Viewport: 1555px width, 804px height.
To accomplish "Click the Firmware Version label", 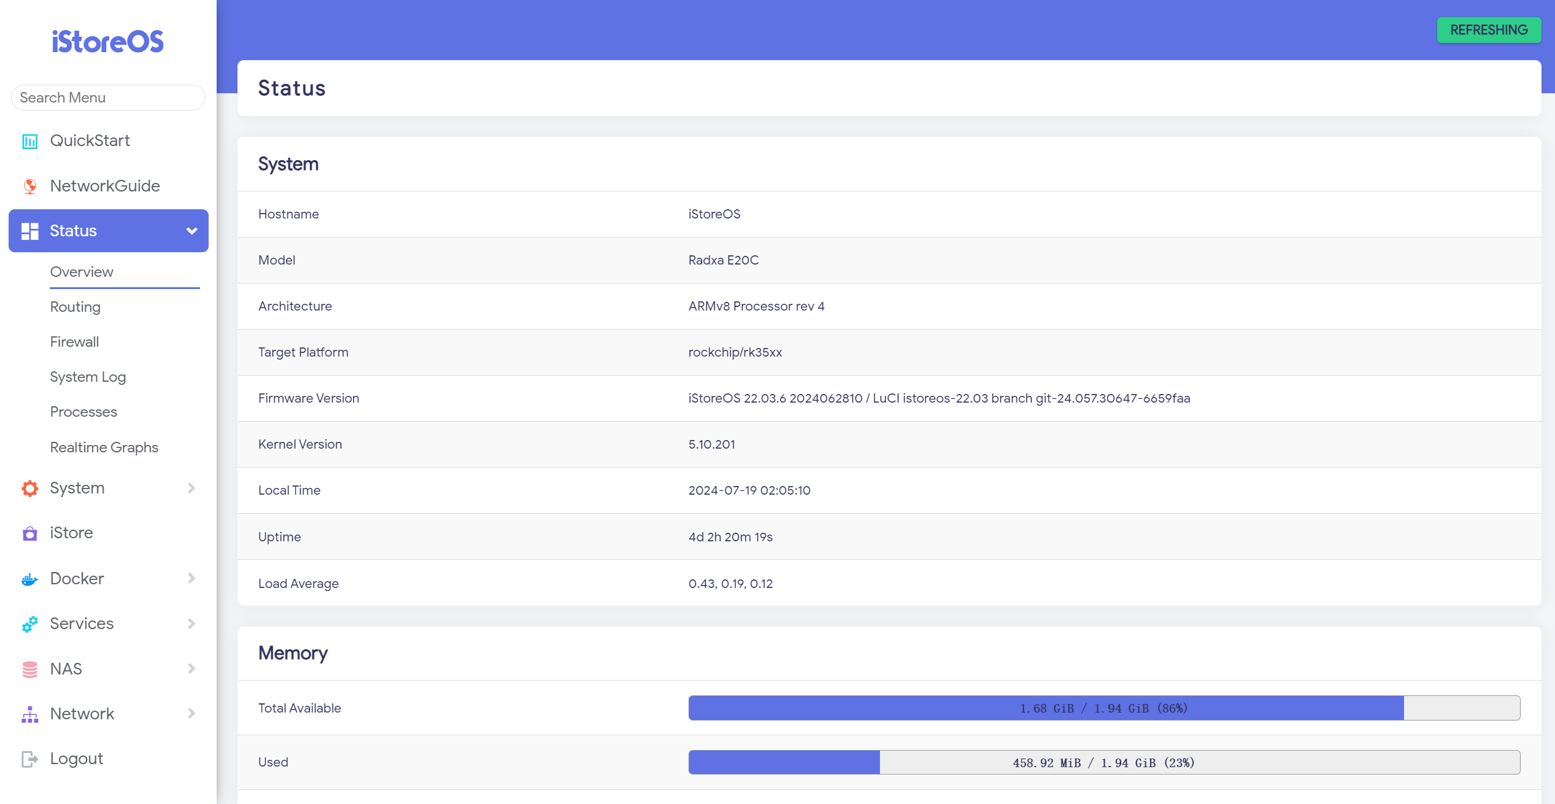I will 309,398.
